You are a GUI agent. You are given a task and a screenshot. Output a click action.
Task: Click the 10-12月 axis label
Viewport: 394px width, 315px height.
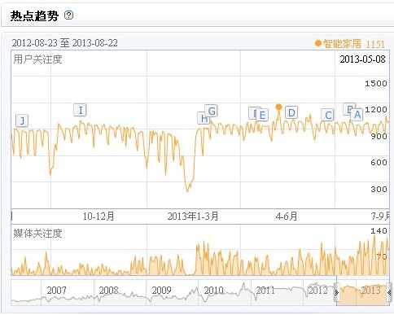pyautogui.click(x=98, y=217)
